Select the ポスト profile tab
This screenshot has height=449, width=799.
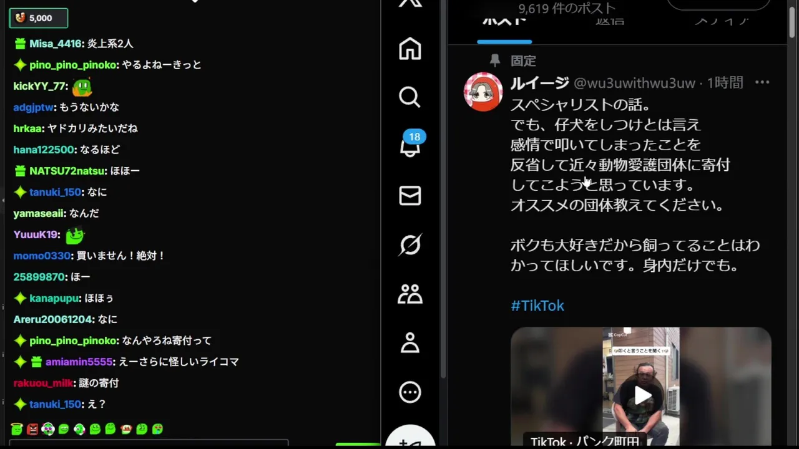pos(504,23)
